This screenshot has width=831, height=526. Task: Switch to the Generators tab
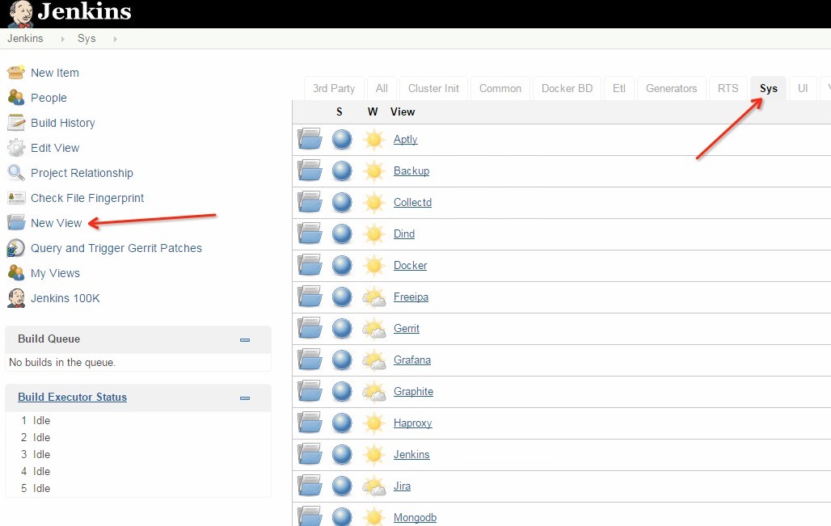click(x=671, y=89)
